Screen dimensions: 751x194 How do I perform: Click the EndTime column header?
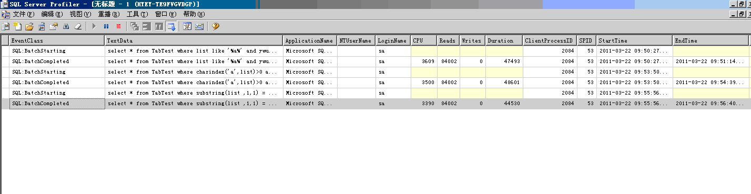pos(711,40)
